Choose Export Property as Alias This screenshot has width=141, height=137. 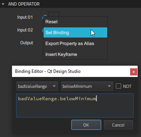tap(75, 44)
